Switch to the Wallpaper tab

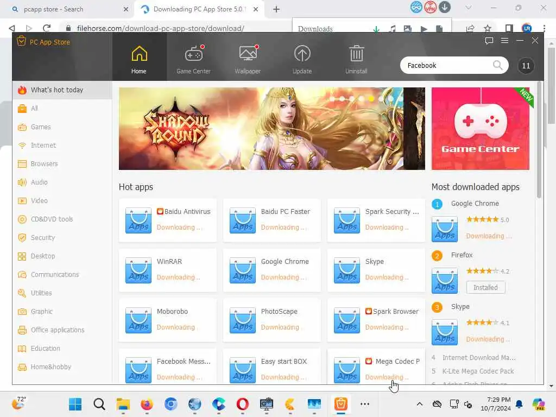[x=248, y=60]
